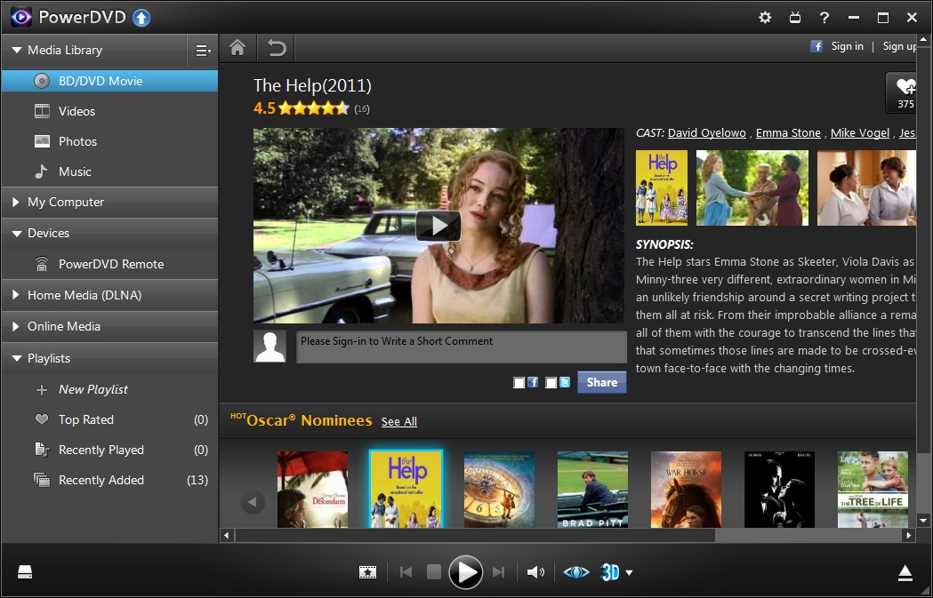This screenshot has height=598, width=933.
Task: Click the PowerDVD upgrade arrow icon
Action: point(141,18)
